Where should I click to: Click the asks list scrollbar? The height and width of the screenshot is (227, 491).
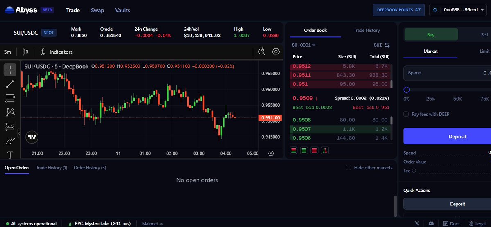point(391,84)
